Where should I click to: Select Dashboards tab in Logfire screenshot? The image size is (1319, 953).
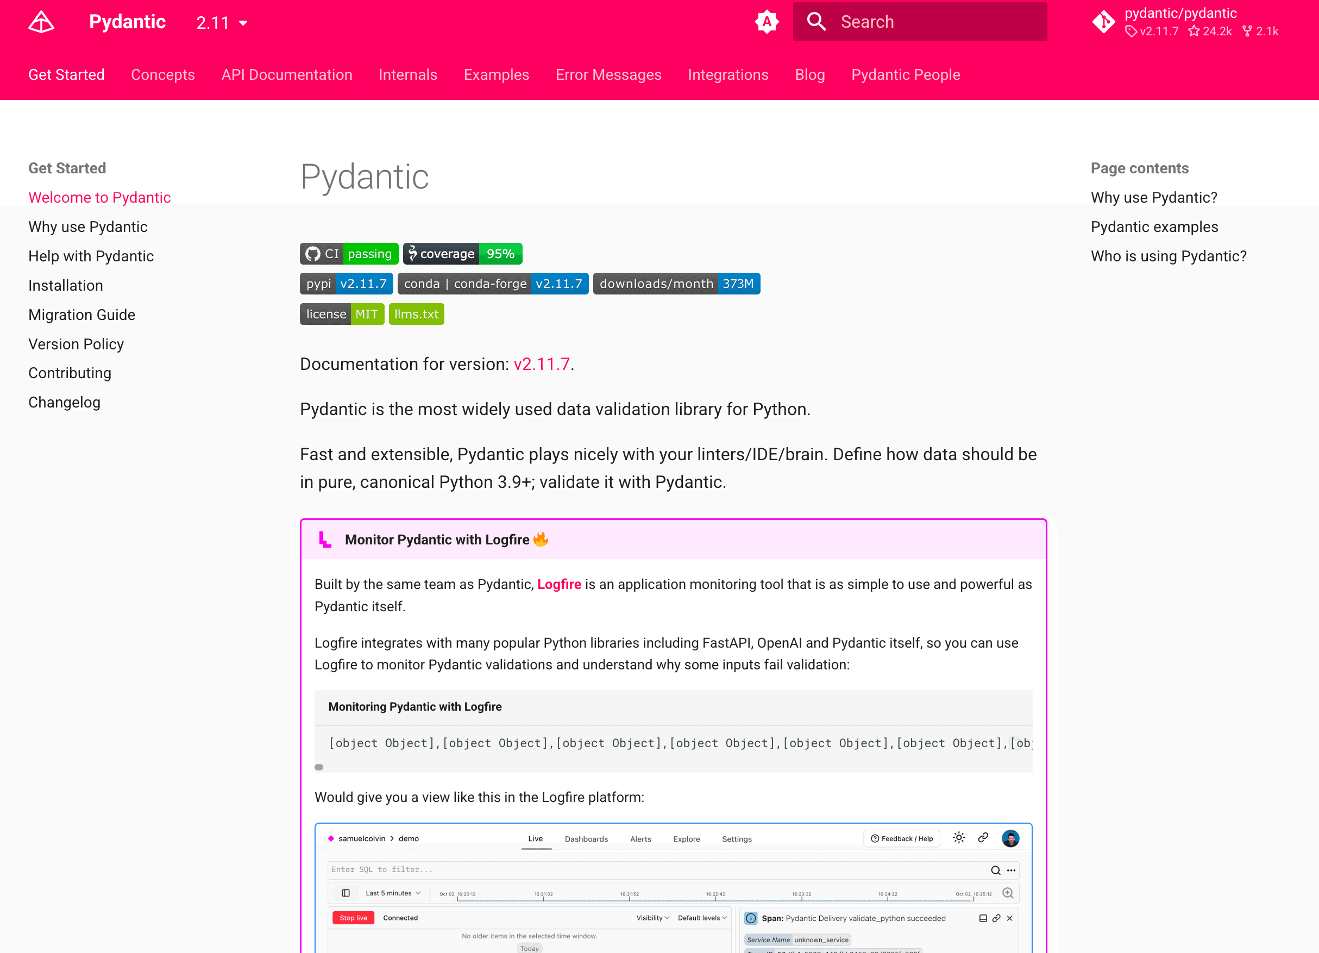click(586, 839)
